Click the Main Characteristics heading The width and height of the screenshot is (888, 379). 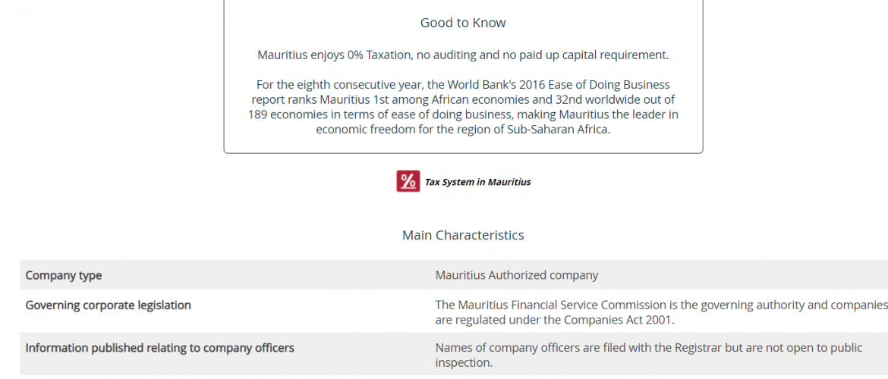point(463,235)
